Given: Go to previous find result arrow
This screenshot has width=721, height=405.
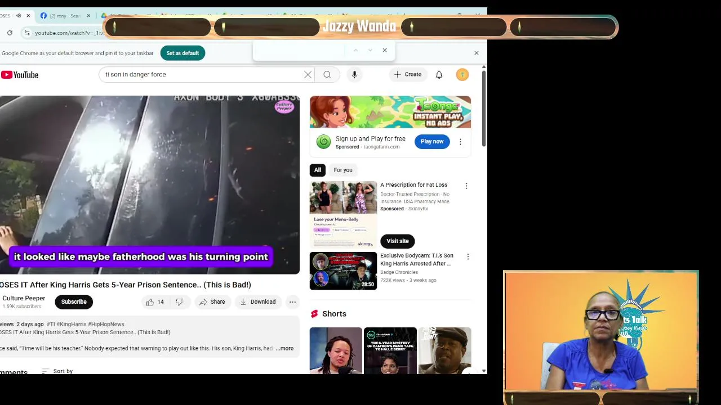Looking at the screenshot, I should click(355, 50).
